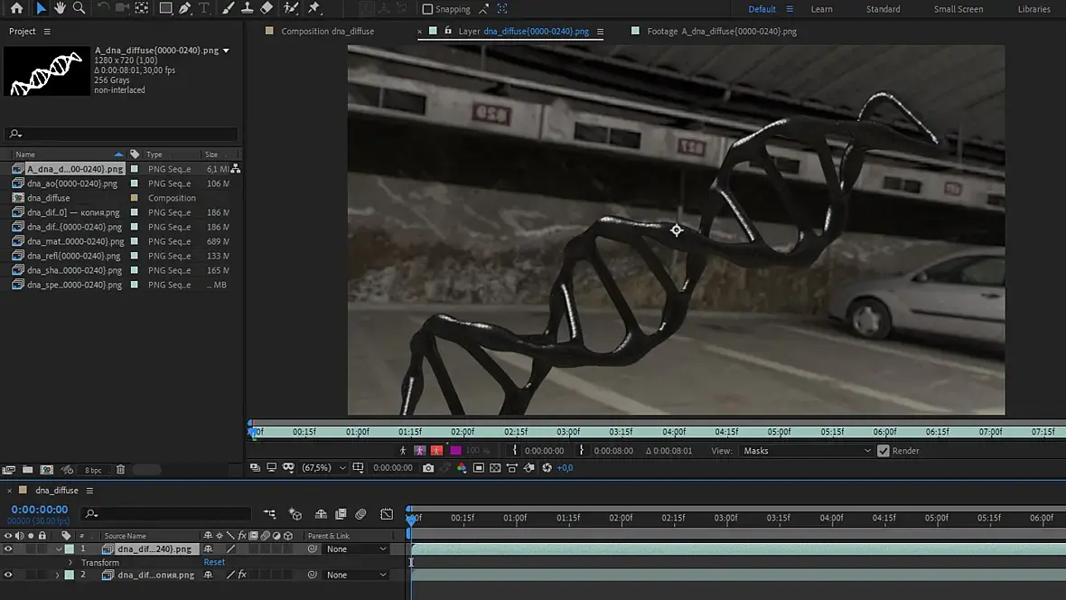The height and width of the screenshot is (600, 1066).
Task: Open the View Masks dropdown
Action: click(806, 451)
